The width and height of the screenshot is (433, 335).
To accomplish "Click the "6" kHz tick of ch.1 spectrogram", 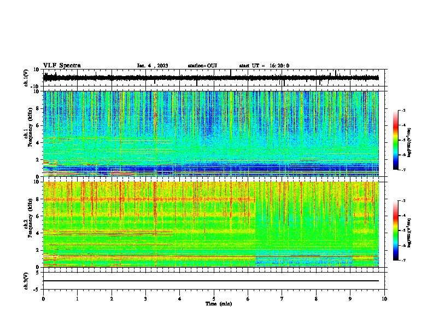I will click(x=38, y=125).
